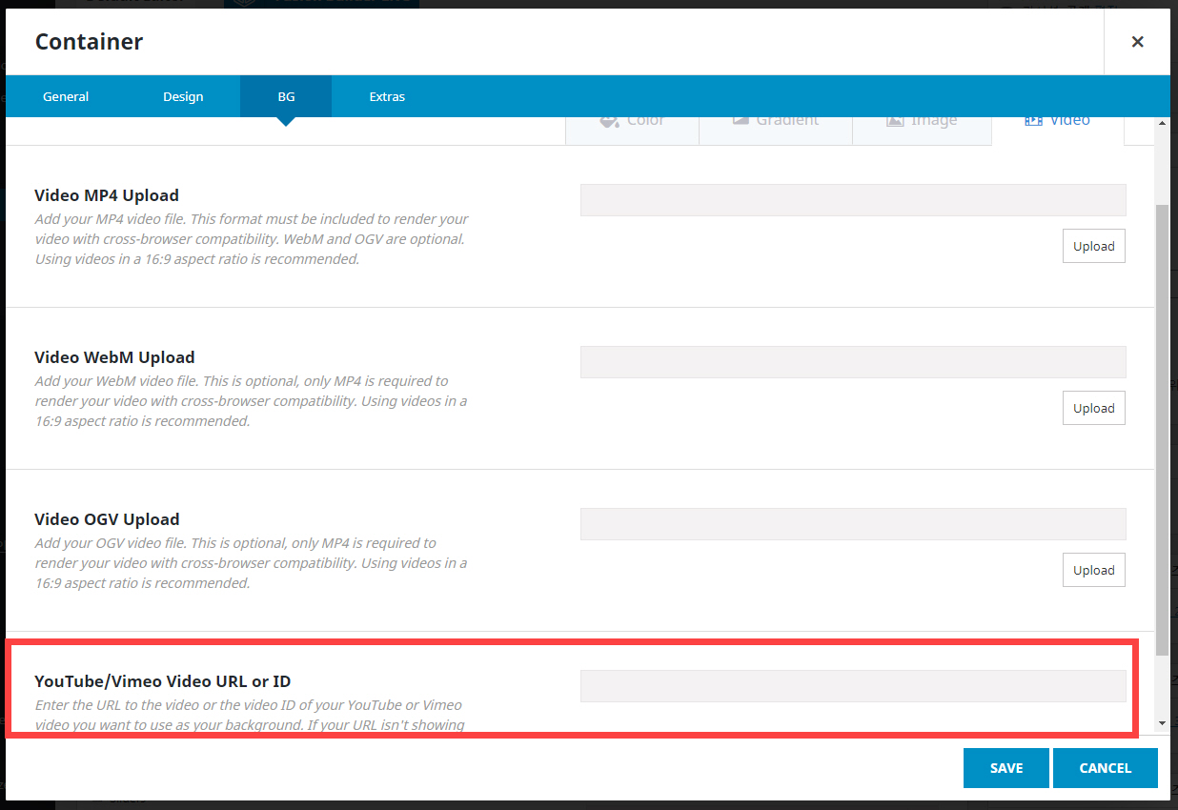Image resolution: width=1178 pixels, height=810 pixels.
Task: Click the YouTube/Vimeo Video URL or ID heading
Action: [x=163, y=681]
